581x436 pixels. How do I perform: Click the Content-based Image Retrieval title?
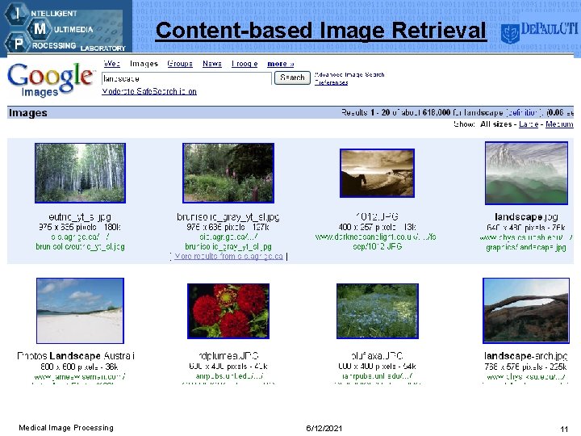pyautogui.click(x=320, y=31)
